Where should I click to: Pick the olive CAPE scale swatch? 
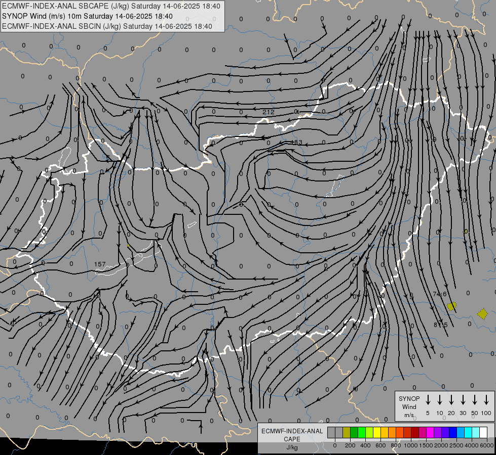tap(347, 432)
